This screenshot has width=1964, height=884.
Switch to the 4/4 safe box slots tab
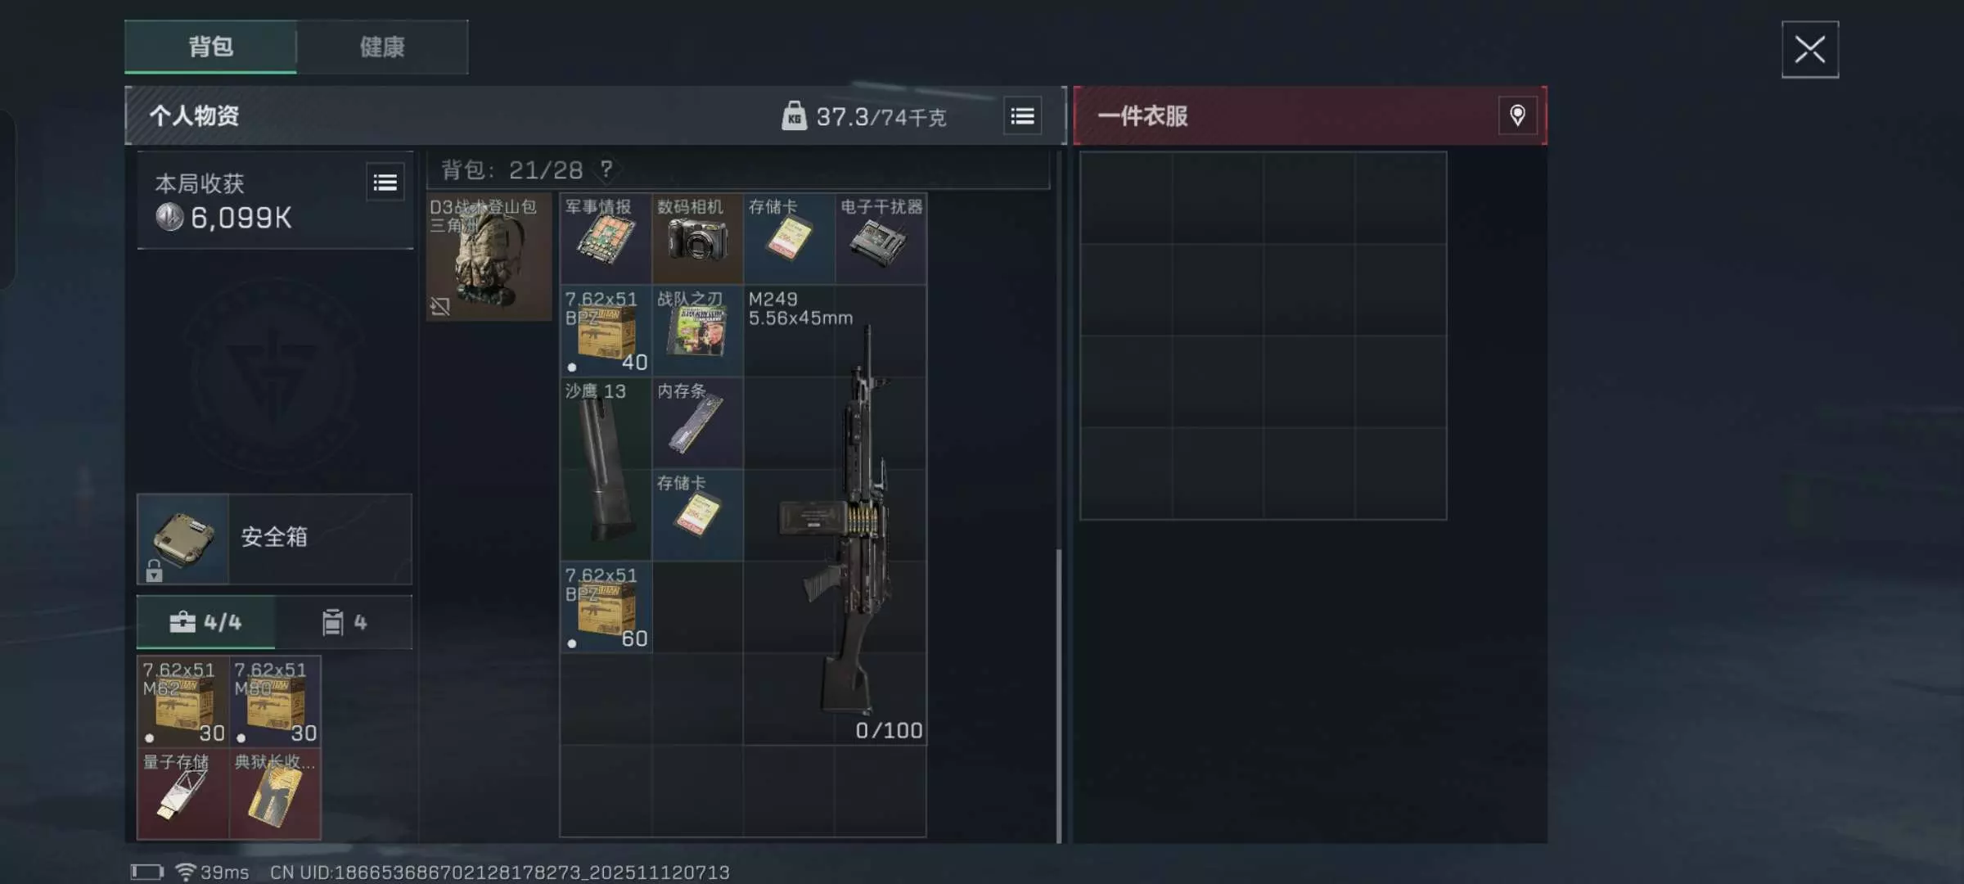tap(205, 622)
